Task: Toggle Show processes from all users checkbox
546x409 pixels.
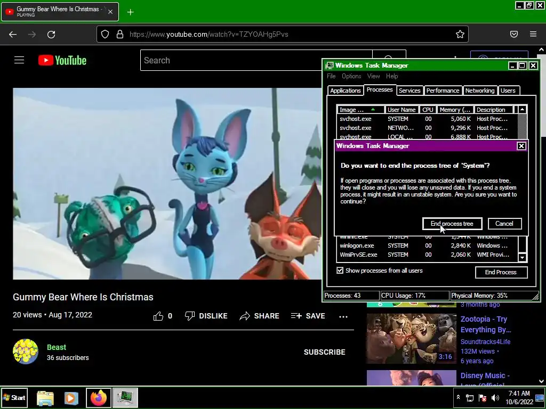Action: [340, 271]
